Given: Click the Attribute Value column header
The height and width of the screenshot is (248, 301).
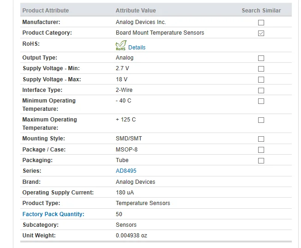Looking at the screenshot, I should coord(136,10).
